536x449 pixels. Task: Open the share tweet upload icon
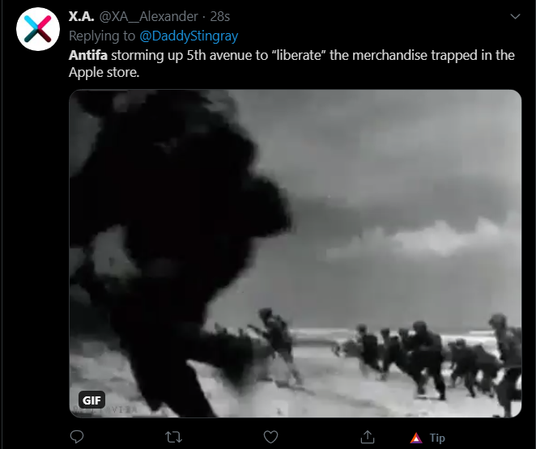tap(368, 437)
